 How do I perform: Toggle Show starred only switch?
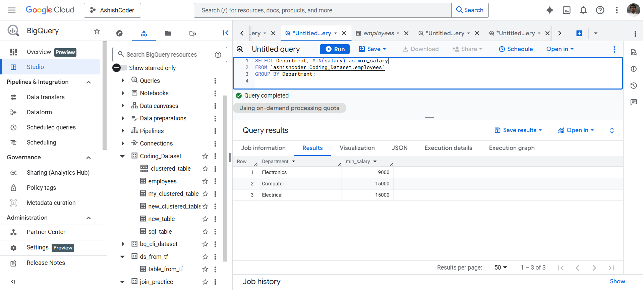[120, 68]
